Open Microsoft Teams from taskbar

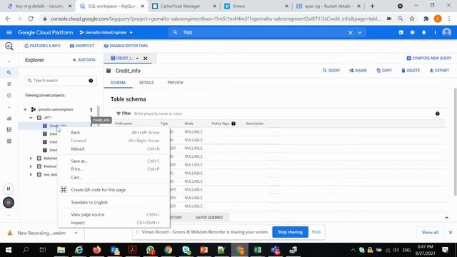click(x=276, y=250)
